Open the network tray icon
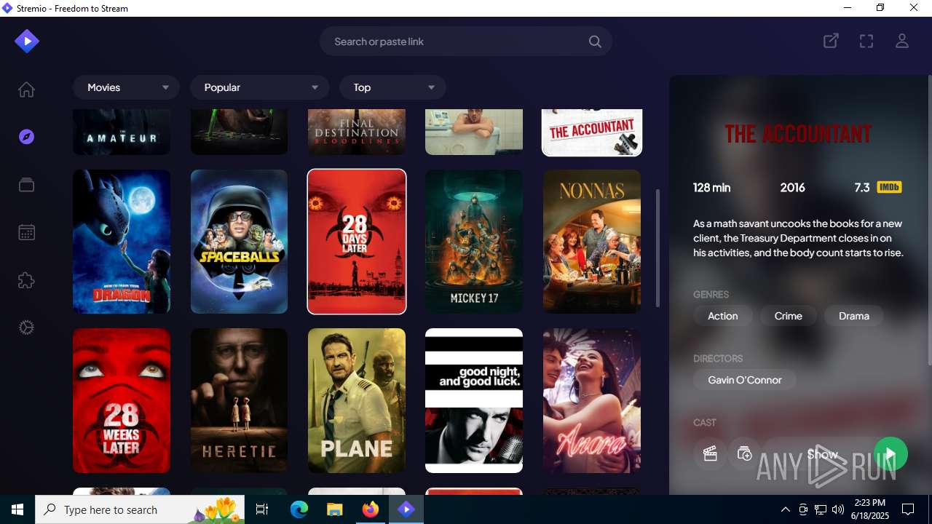932x524 pixels. (821, 509)
